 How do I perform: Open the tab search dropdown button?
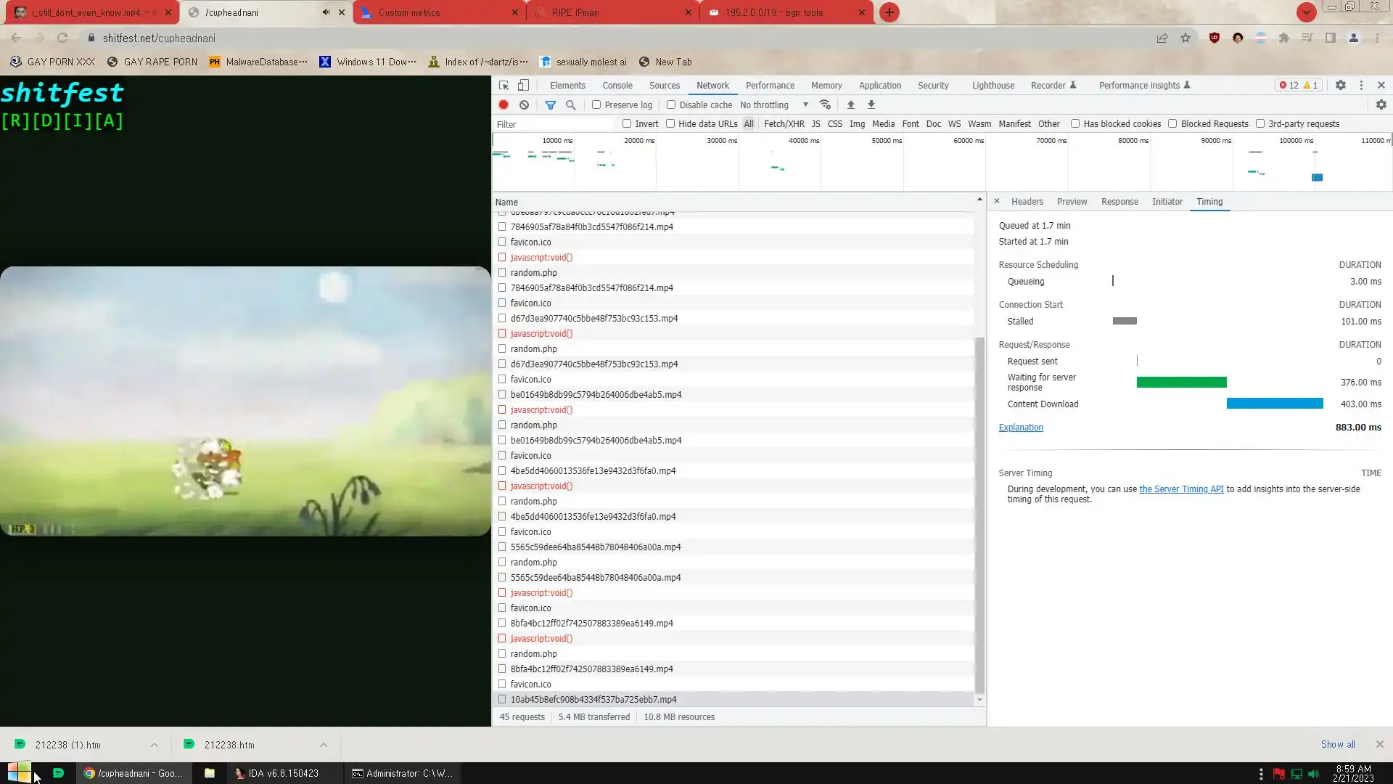pyautogui.click(x=1306, y=12)
